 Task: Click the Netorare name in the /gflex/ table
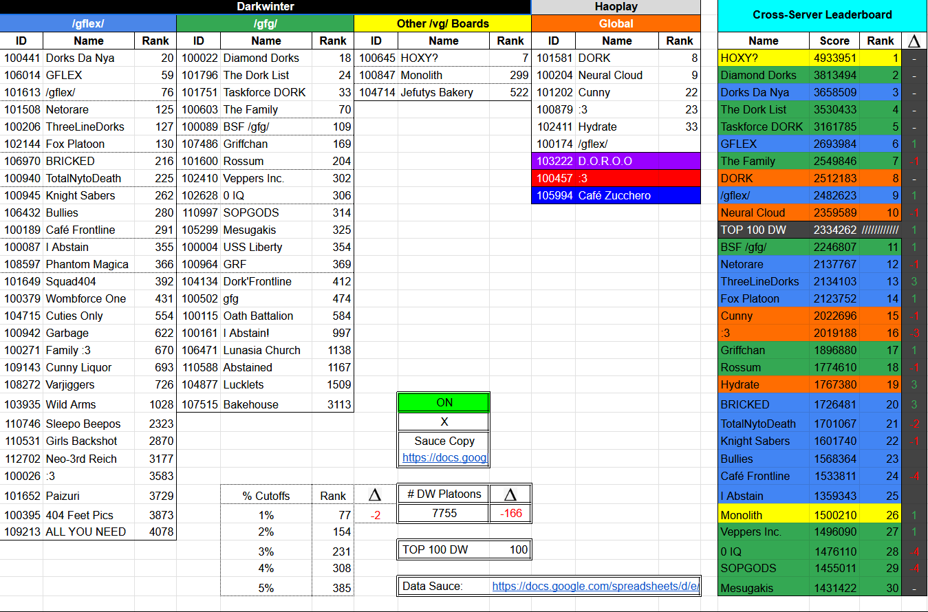tap(88, 109)
